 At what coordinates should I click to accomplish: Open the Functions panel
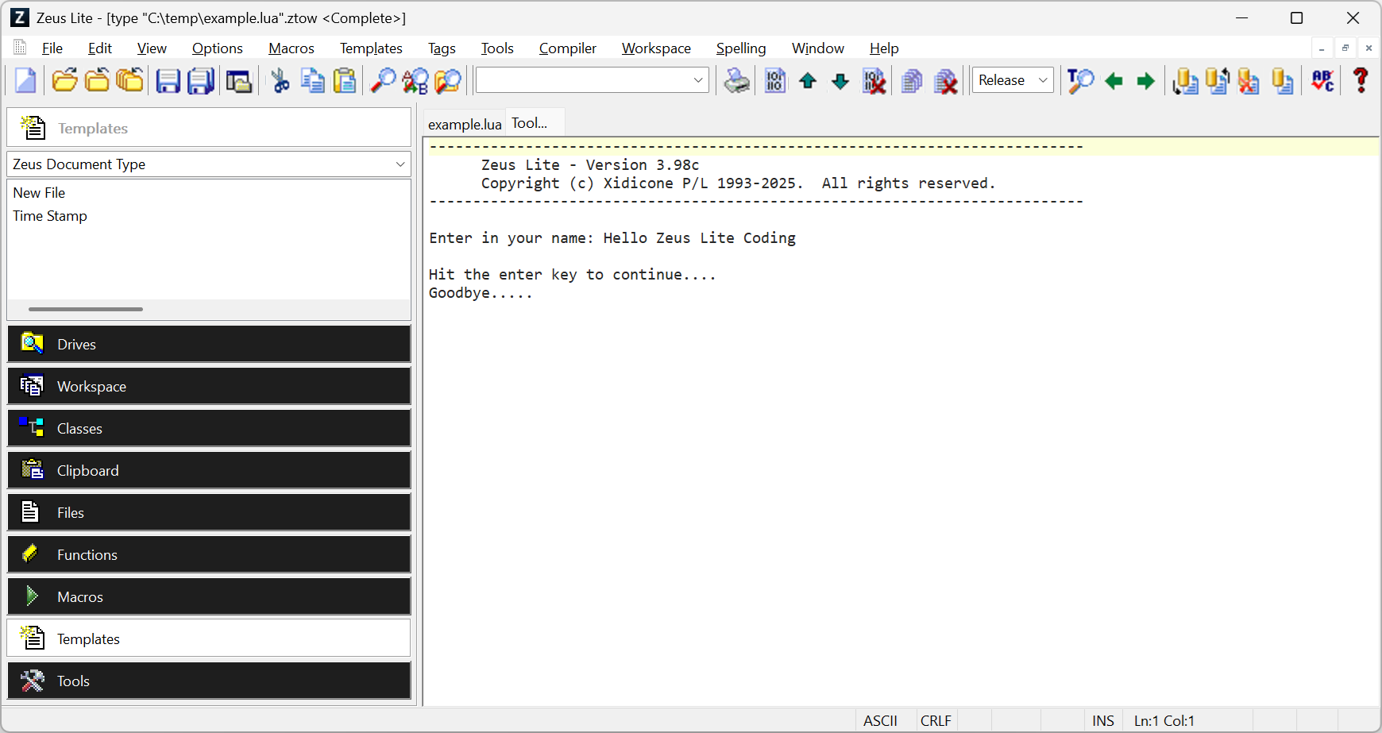[209, 554]
